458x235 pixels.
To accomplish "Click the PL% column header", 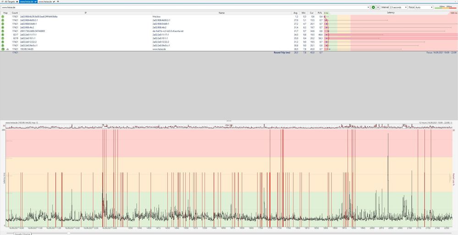I will pyautogui.click(x=320, y=13).
